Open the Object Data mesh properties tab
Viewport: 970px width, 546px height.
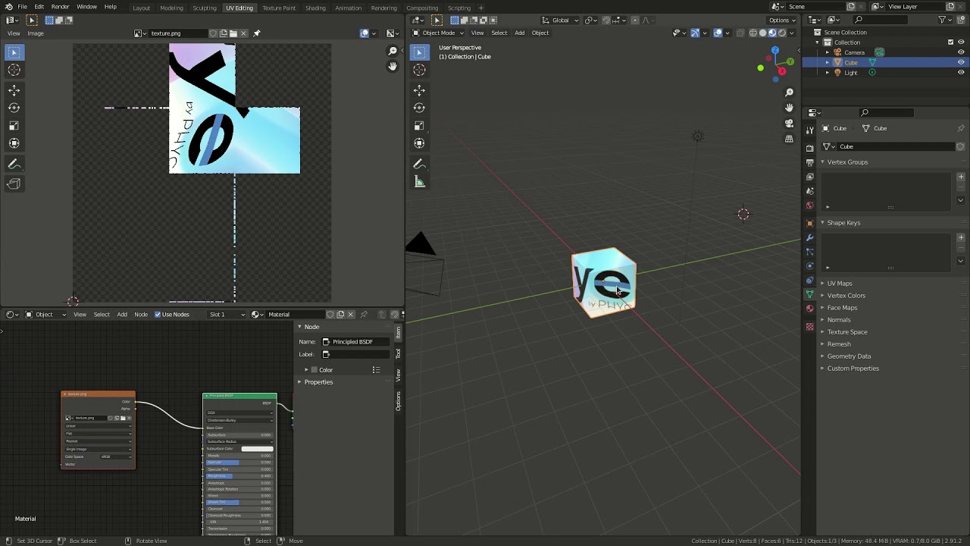pos(809,294)
